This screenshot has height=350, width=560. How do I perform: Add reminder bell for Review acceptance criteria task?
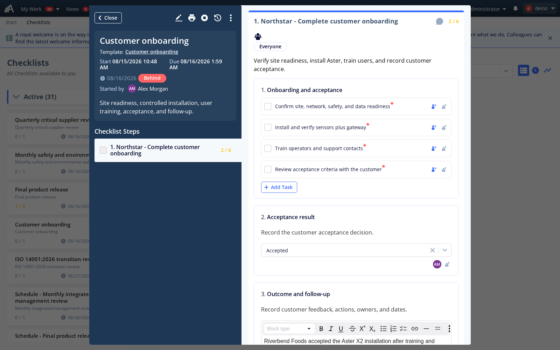tap(444, 169)
